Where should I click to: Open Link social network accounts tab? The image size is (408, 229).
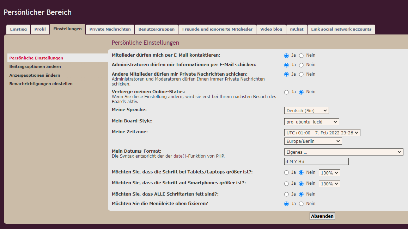341,29
